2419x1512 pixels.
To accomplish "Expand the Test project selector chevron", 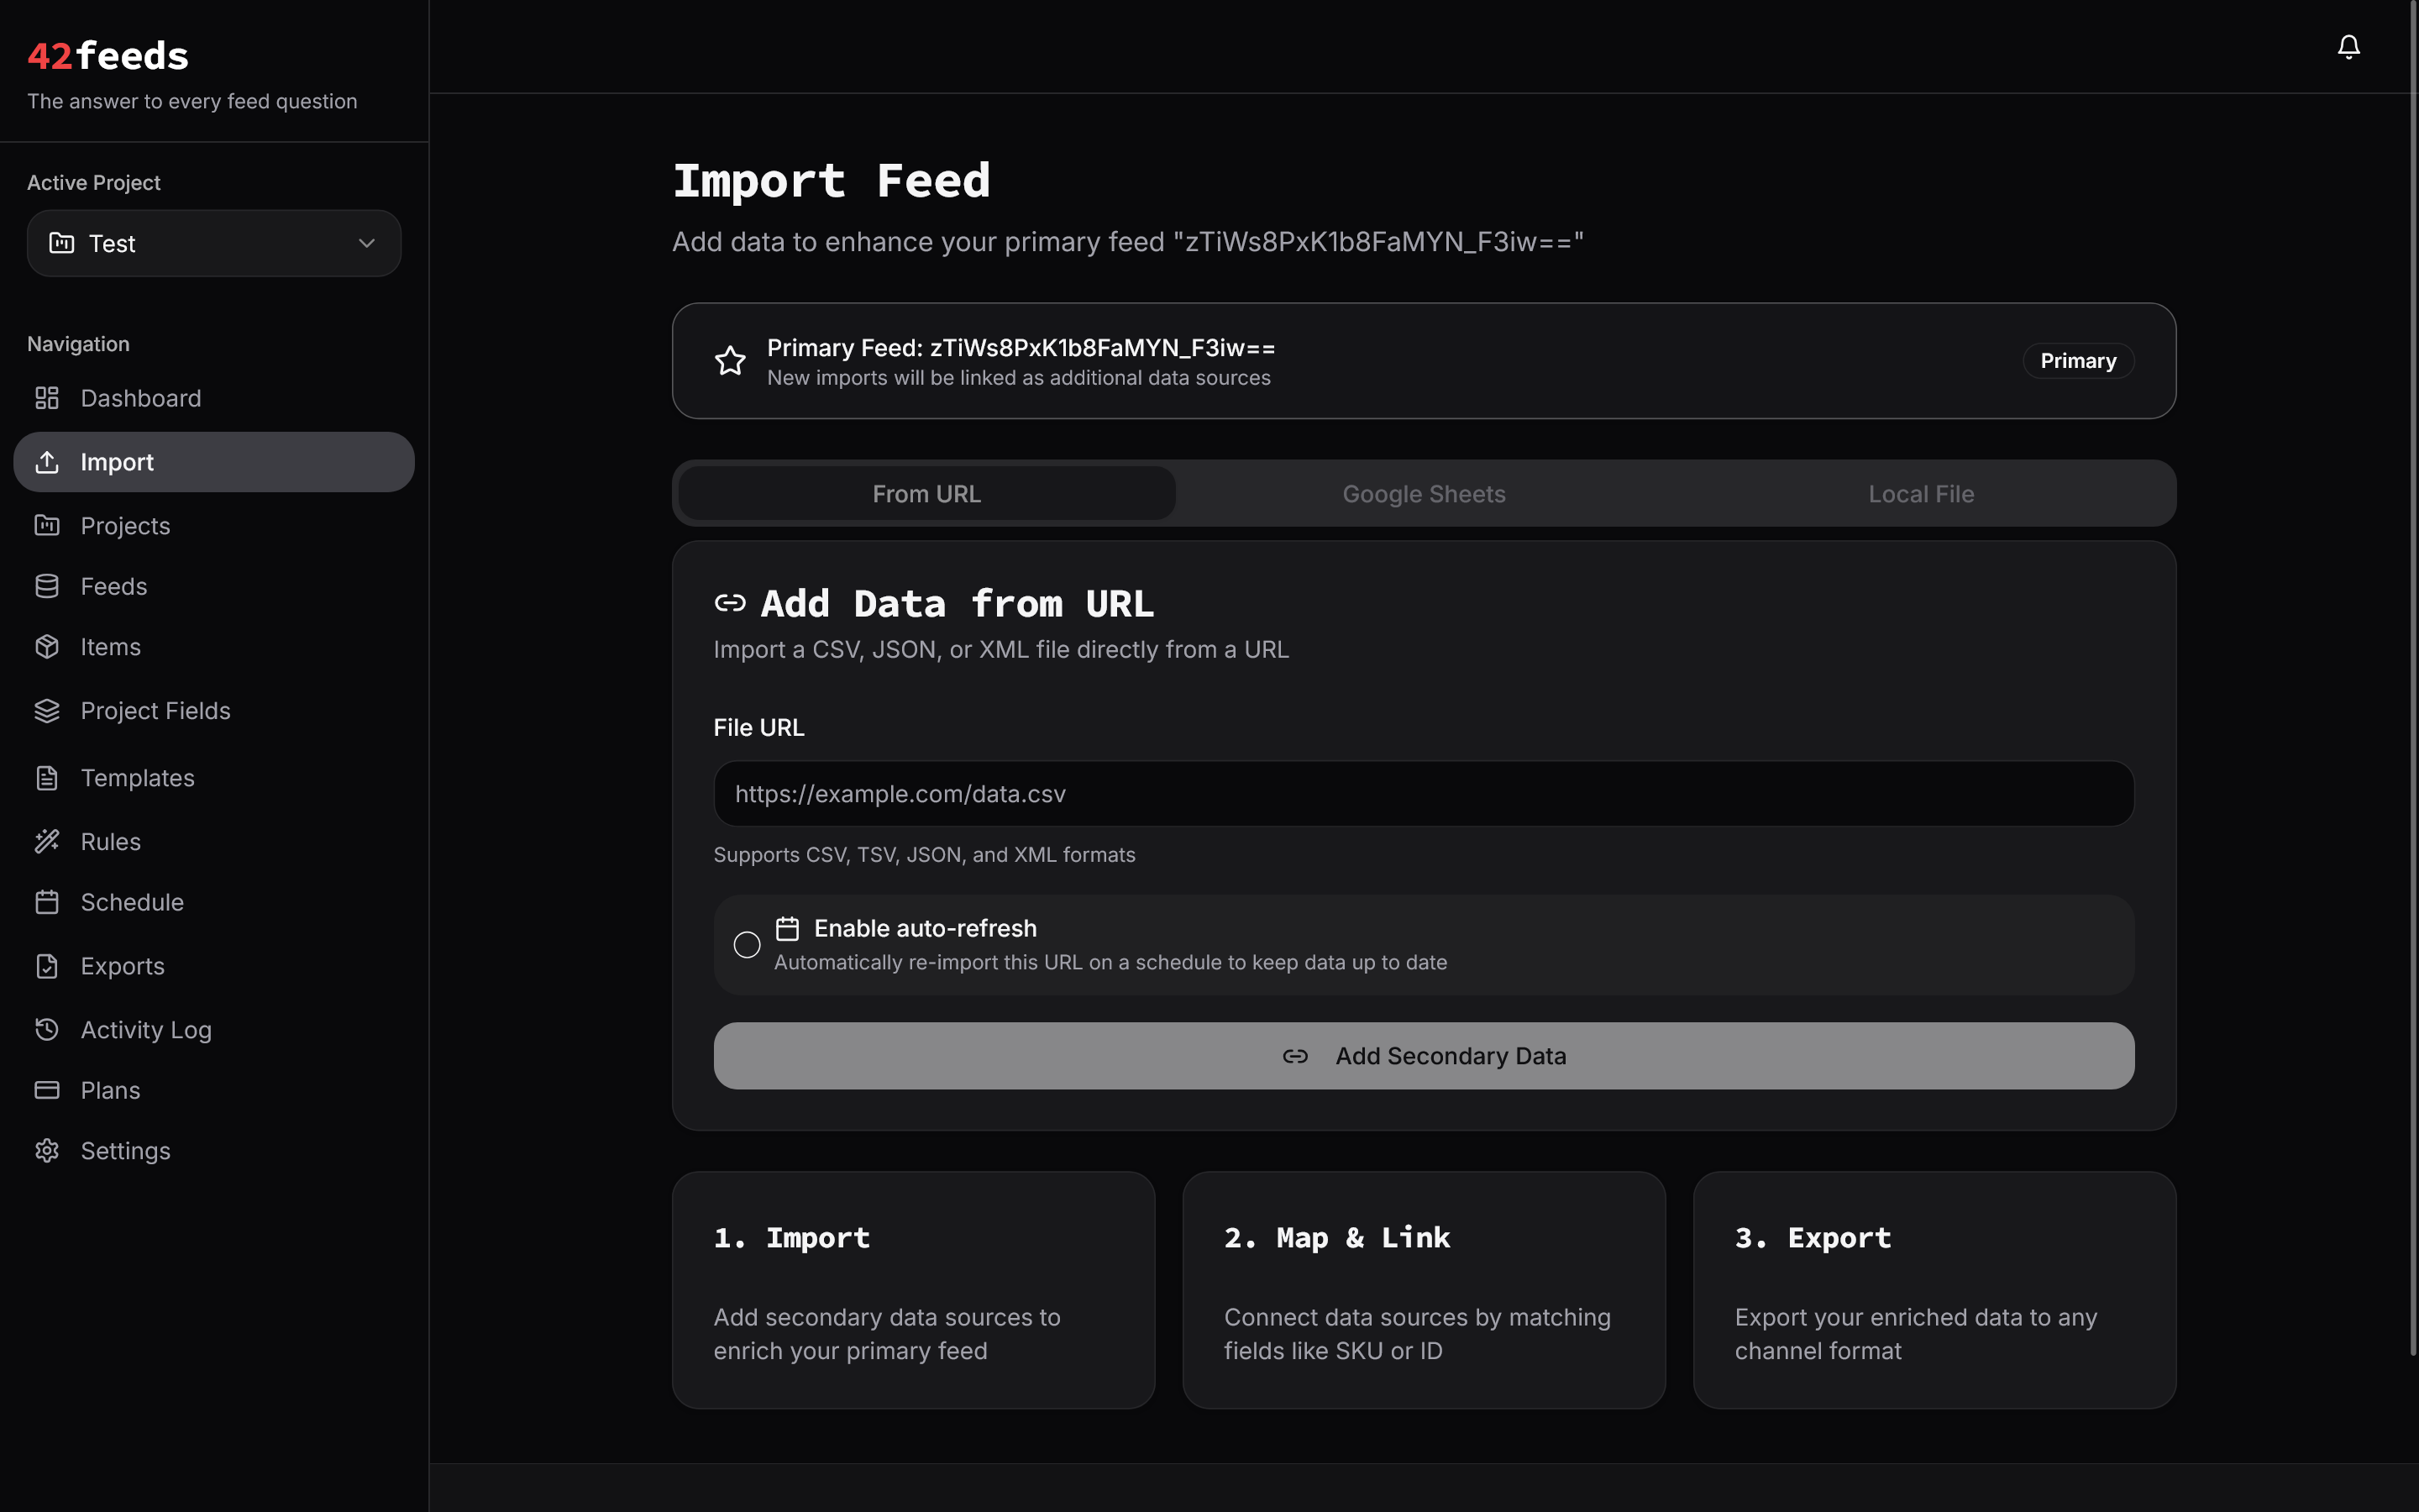I will point(366,243).
